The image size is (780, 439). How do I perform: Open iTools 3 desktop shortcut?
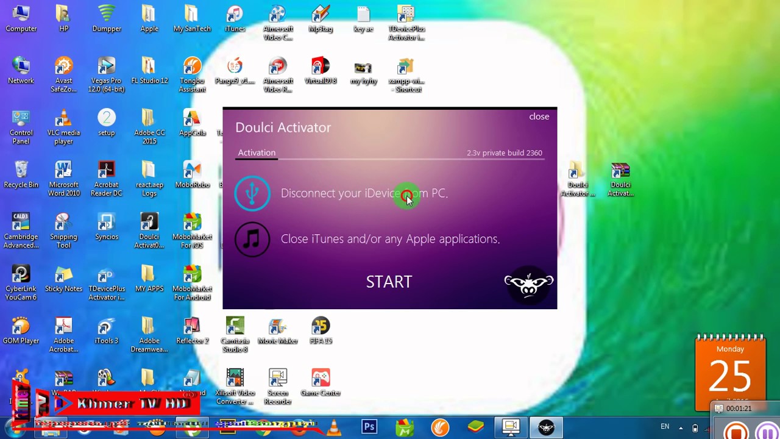[x=107, y=330]
